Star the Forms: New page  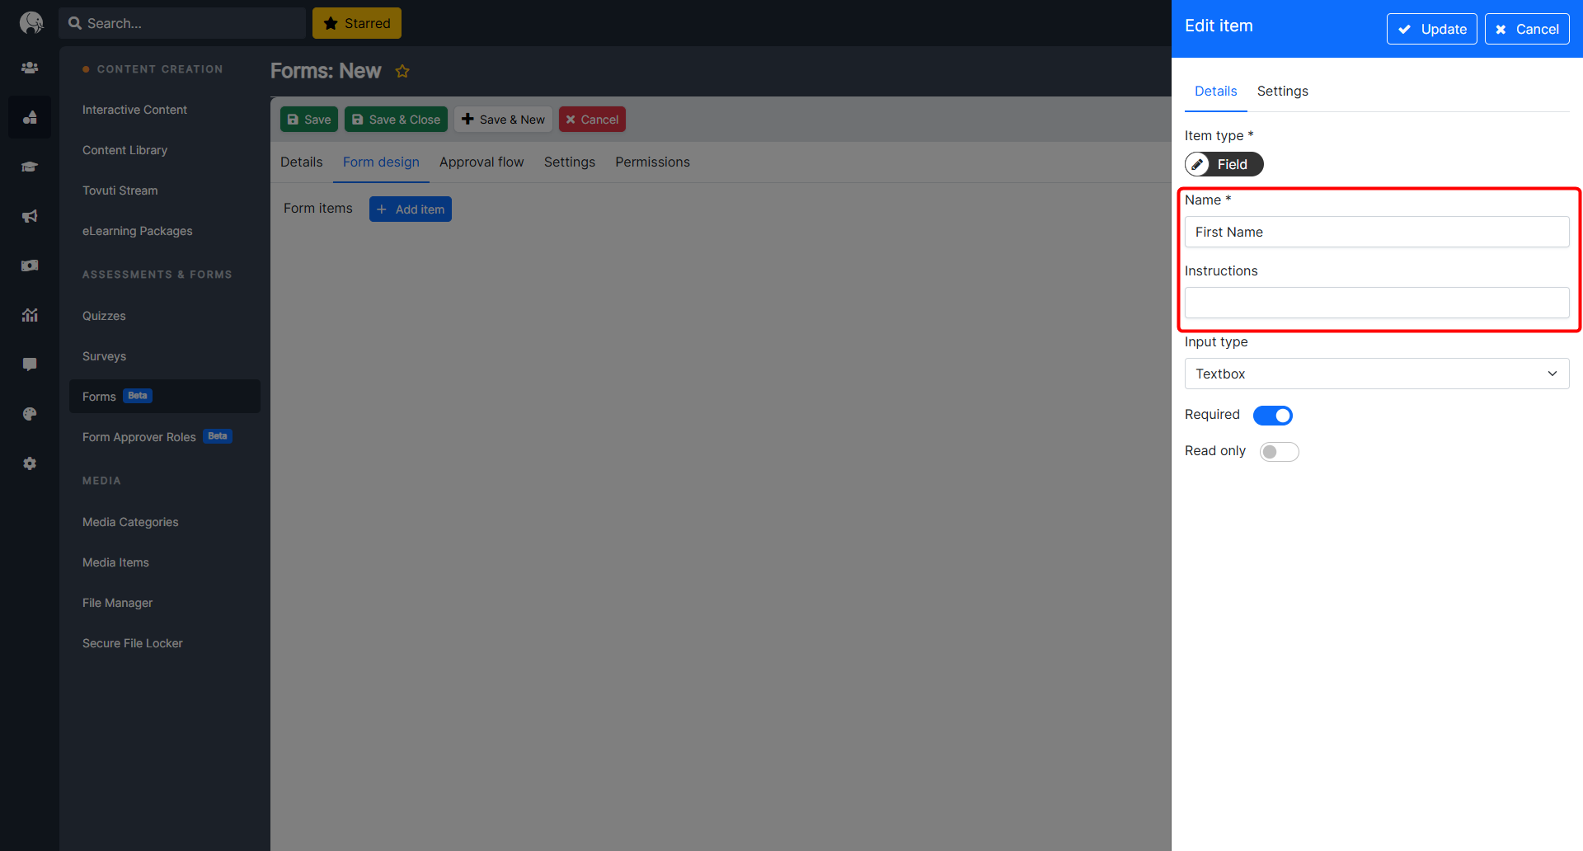tap(402, 71)
